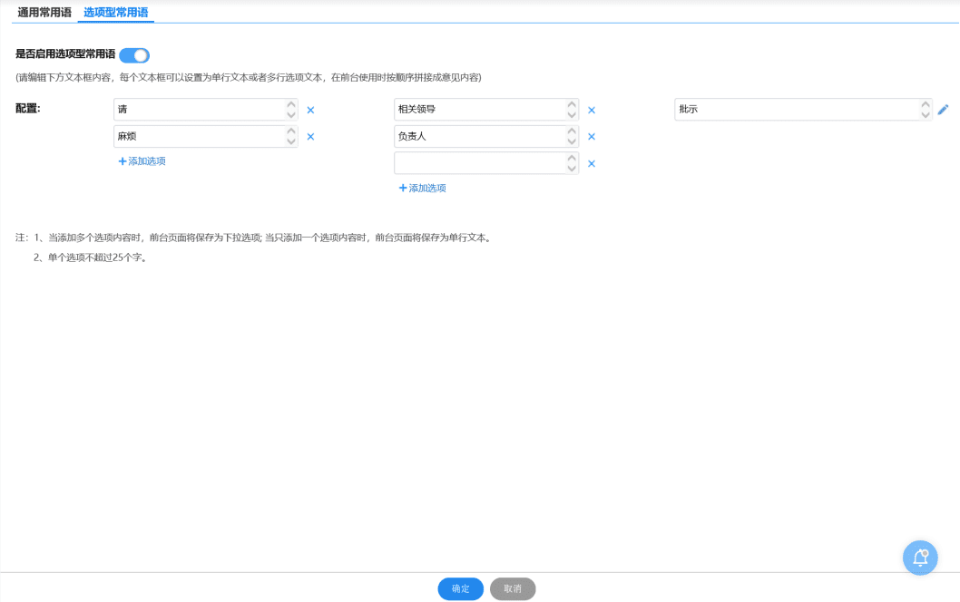960x602 pixels.
Task: Click the note 单个选项不超过25个字
Action: (x=97, y=257)
